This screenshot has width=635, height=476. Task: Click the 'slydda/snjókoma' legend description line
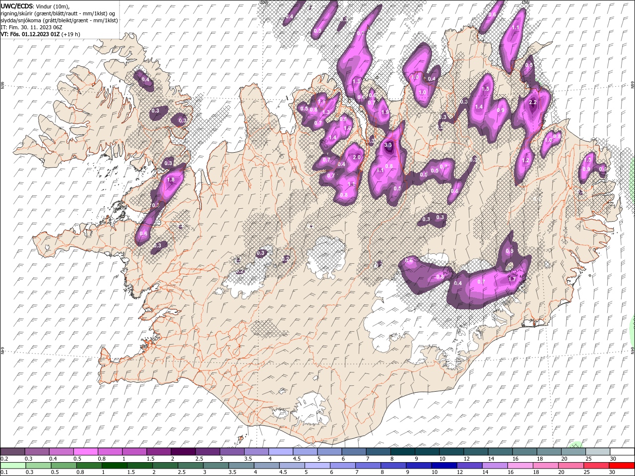(59, 20)
